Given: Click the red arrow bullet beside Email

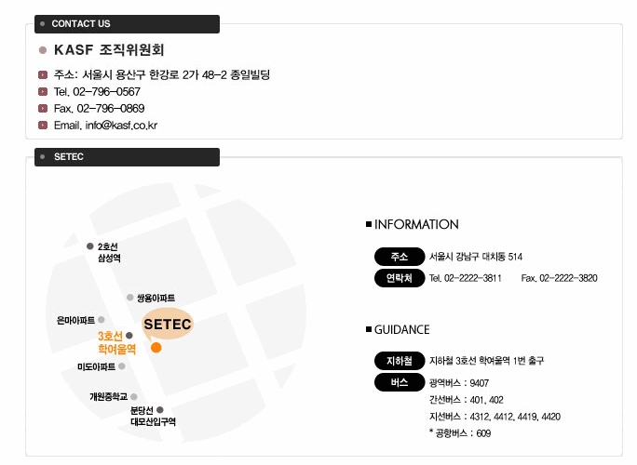Looking at the screenshot, I should tap(43, 125).
